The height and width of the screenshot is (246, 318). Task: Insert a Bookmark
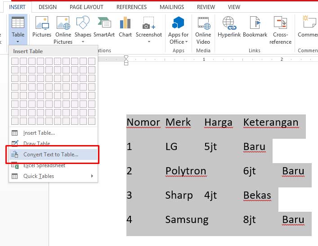pos(255,27)
